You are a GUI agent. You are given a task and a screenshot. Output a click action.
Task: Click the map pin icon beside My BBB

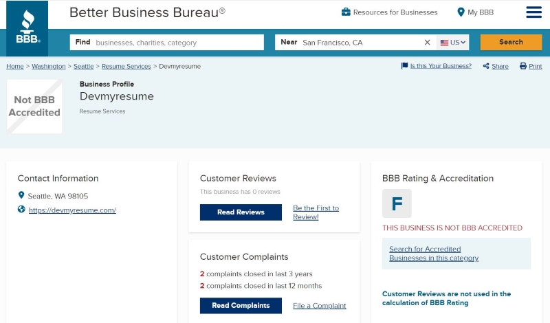(x=461, y=12)
